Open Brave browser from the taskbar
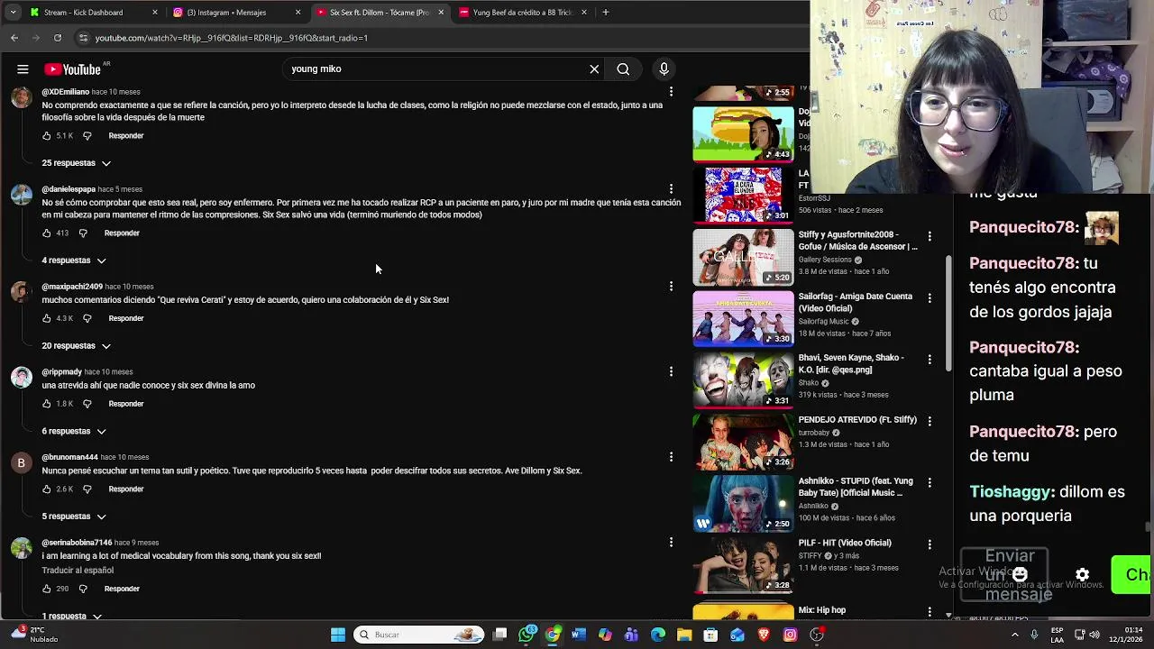 pyautogui.click(x=764, y=635)
